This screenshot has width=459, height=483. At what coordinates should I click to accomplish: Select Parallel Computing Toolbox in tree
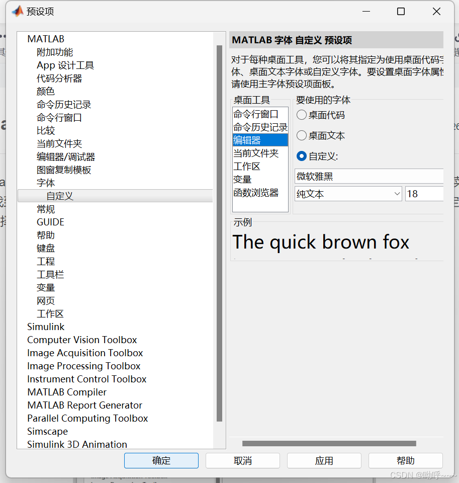pyautogui.click(x=87, y=418)
